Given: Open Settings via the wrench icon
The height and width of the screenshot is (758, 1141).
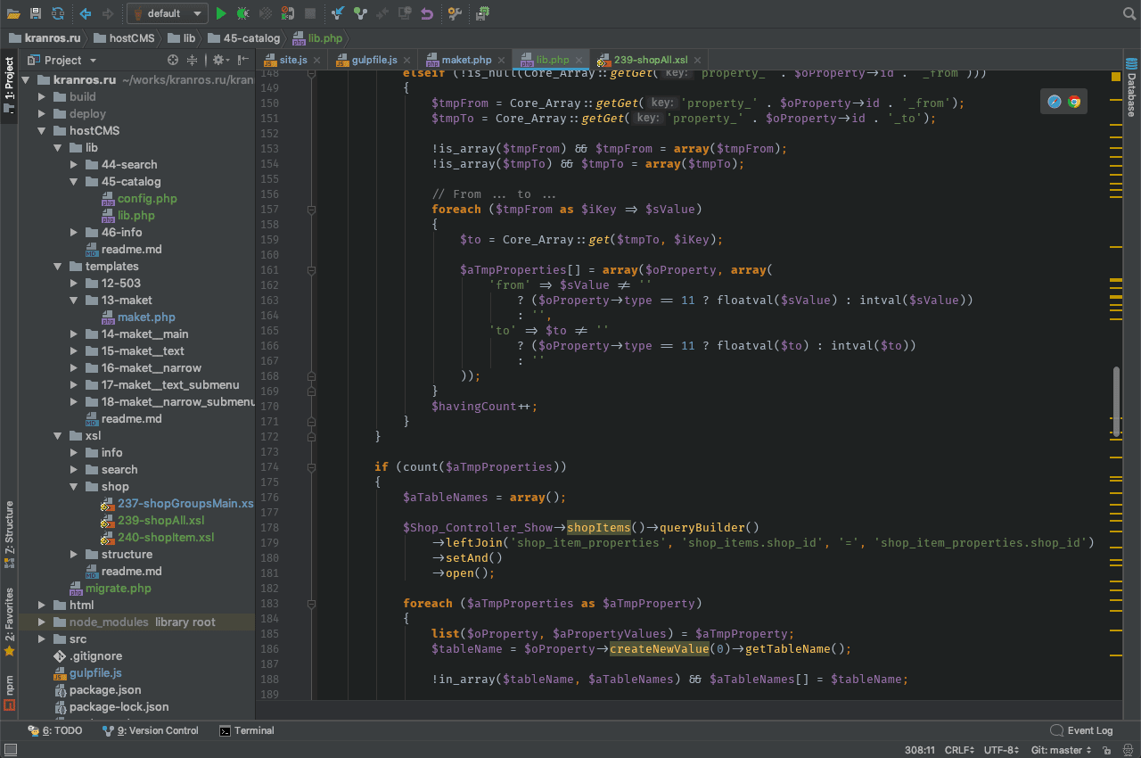Looking at the screenshot, I should (x=455, y=13).
